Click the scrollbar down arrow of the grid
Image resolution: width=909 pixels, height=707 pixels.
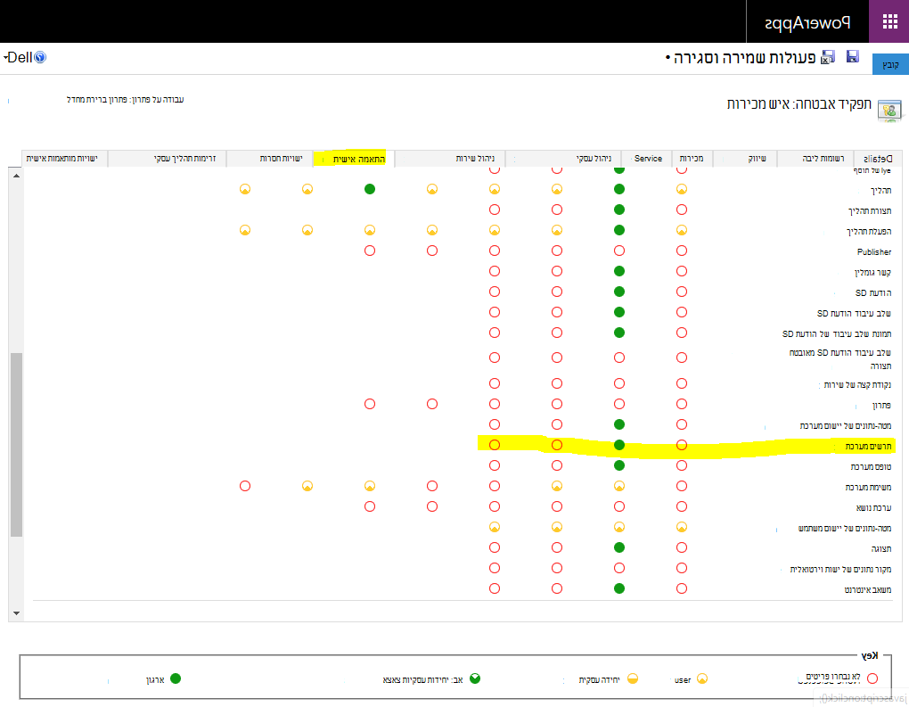tap(16, 613)
